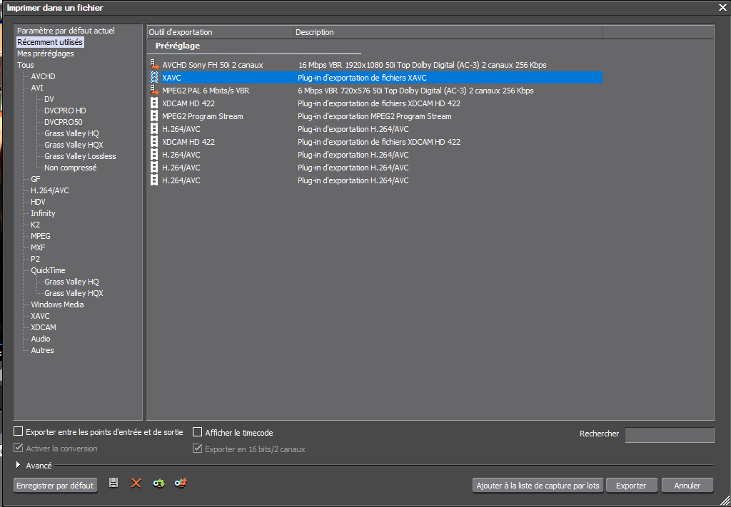Select Récemment utilisés category
The width and height of the screenshot is (731, 507).
(50, 42)
